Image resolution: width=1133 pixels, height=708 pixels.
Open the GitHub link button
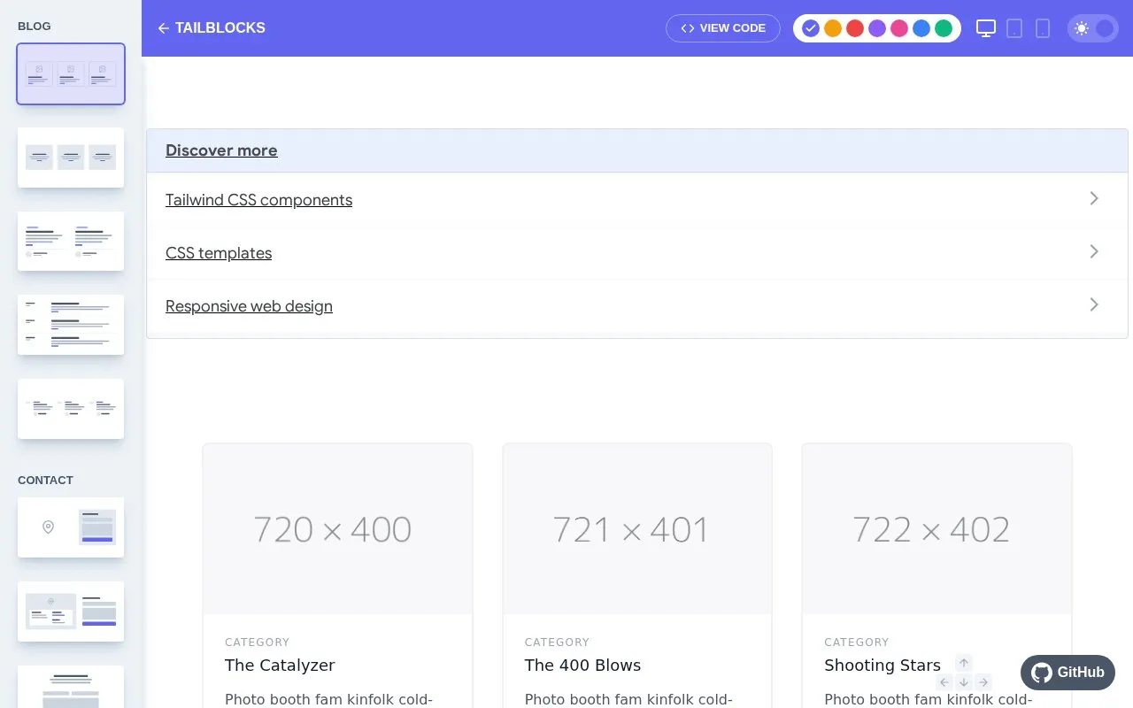point(1067,673)
